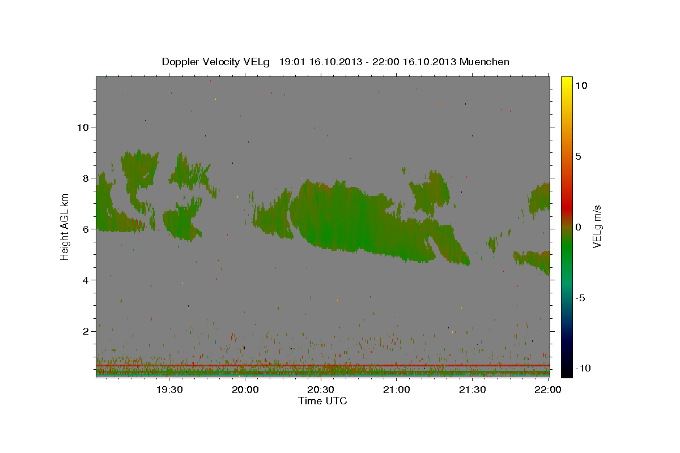Screen dimensions: 680x453
Task: Click the start date "19:01 16.10.2013" in title
Action: pyautogui.click(x=320, y=62)
